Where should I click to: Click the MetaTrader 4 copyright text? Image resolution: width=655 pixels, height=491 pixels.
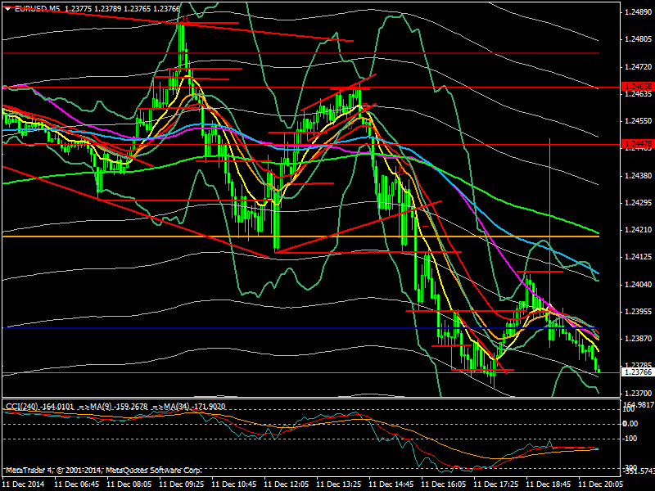(104, 470)
